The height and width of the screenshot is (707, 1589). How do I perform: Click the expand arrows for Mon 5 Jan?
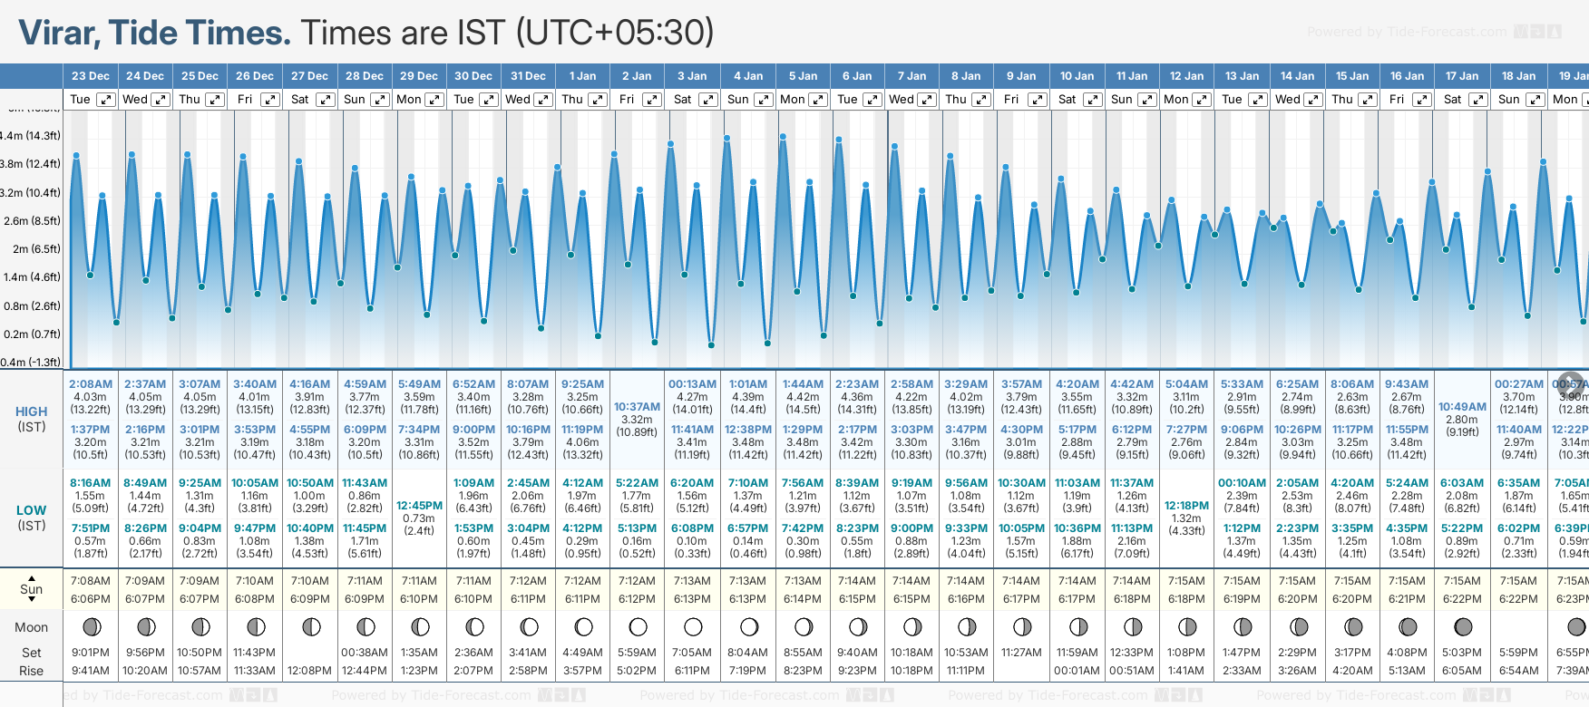point(818,100)
